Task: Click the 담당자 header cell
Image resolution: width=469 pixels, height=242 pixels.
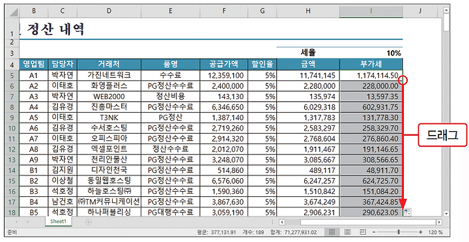Action: click(x=63, y=64)
